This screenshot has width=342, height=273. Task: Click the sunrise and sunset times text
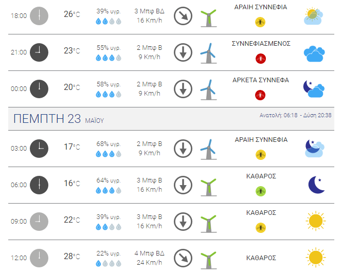click(295, 115)
